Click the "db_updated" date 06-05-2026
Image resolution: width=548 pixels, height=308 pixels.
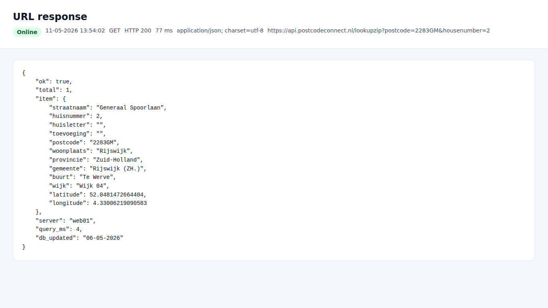[103, 238]
